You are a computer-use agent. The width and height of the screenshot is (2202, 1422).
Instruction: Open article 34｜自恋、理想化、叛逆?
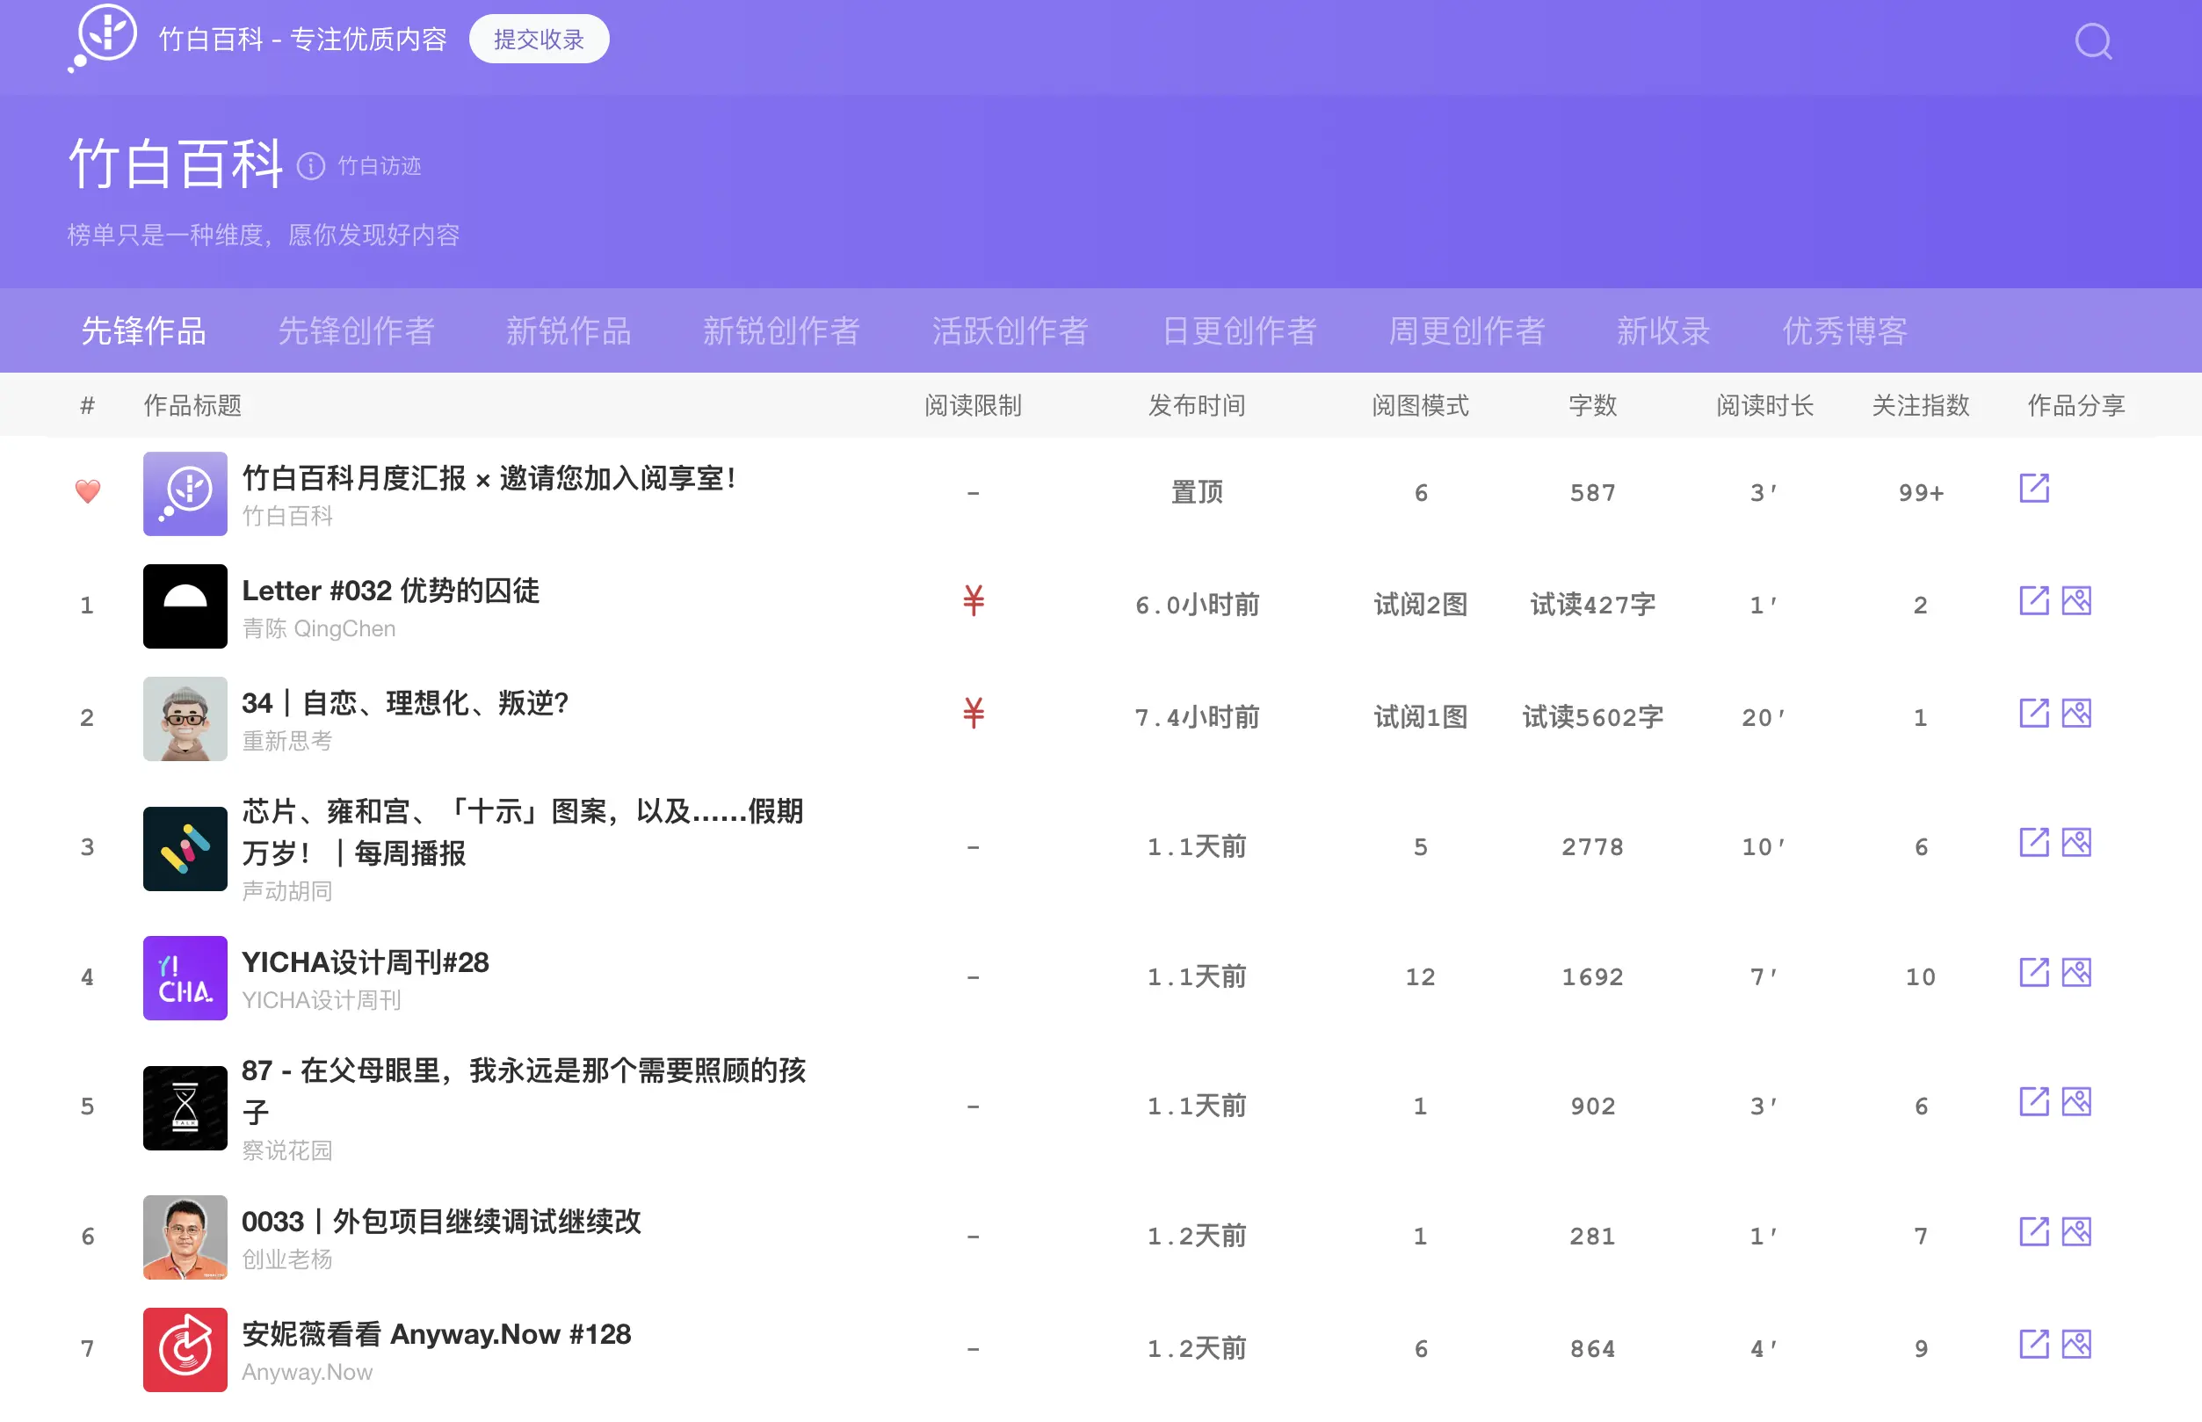point(404,703)
